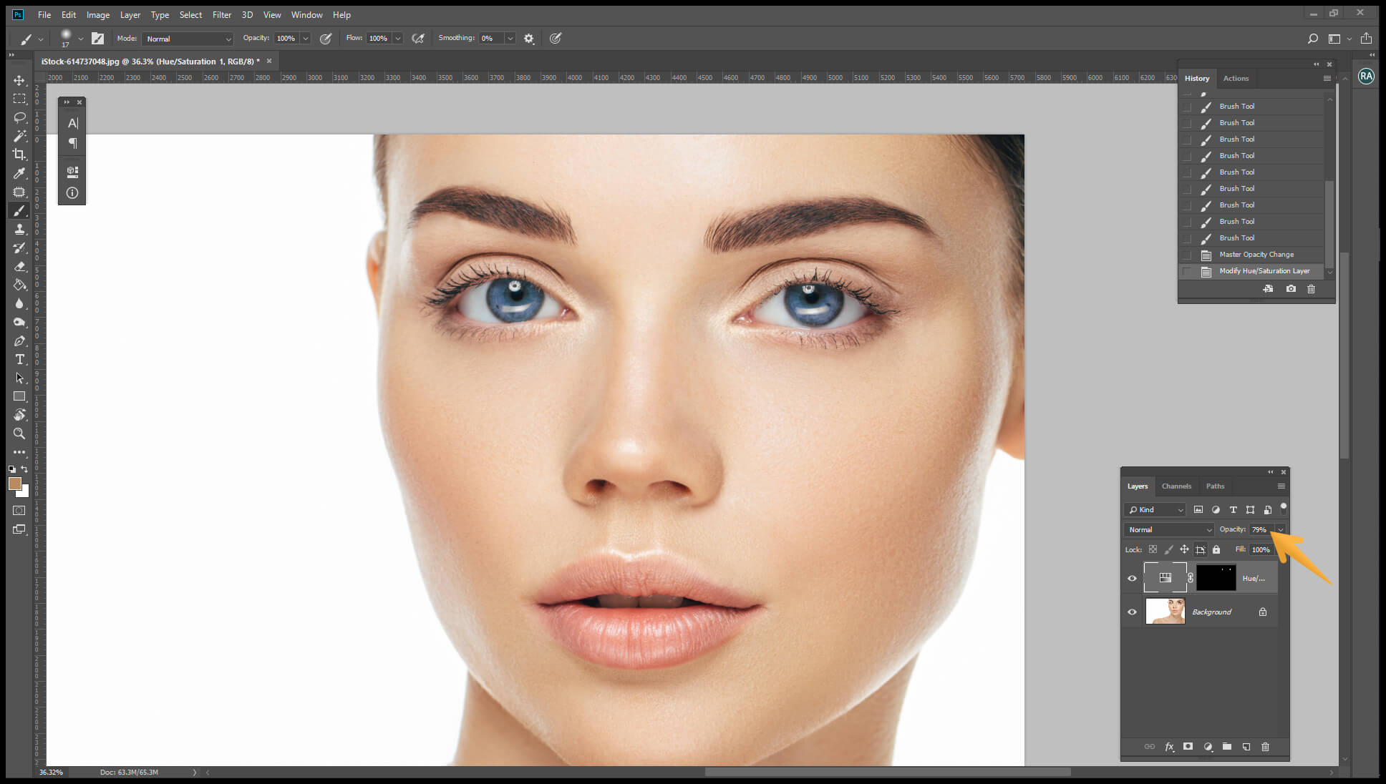1386x784 pixels.
Task: Open the Kind filter dropdown
Action: pyautogui.click(x=1154, y=509)
